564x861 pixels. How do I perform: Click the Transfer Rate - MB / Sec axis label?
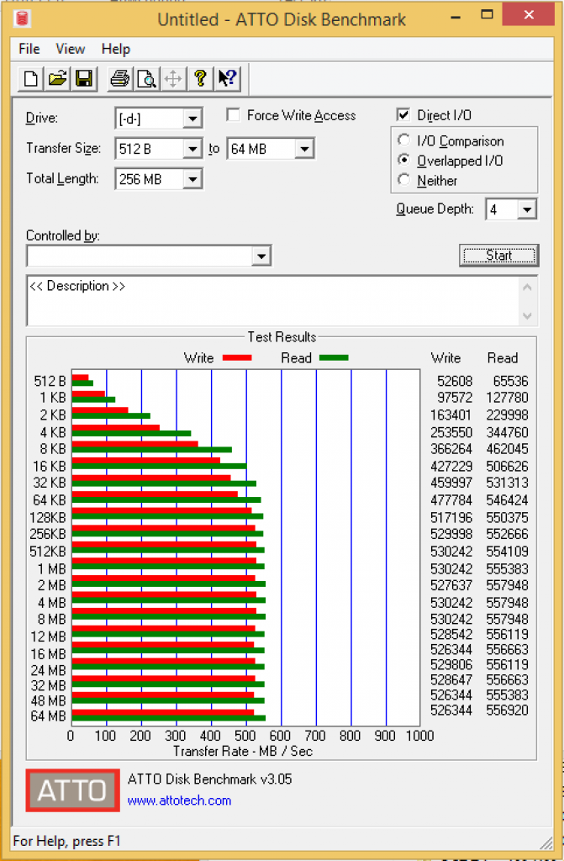click(x=243, y=751)
